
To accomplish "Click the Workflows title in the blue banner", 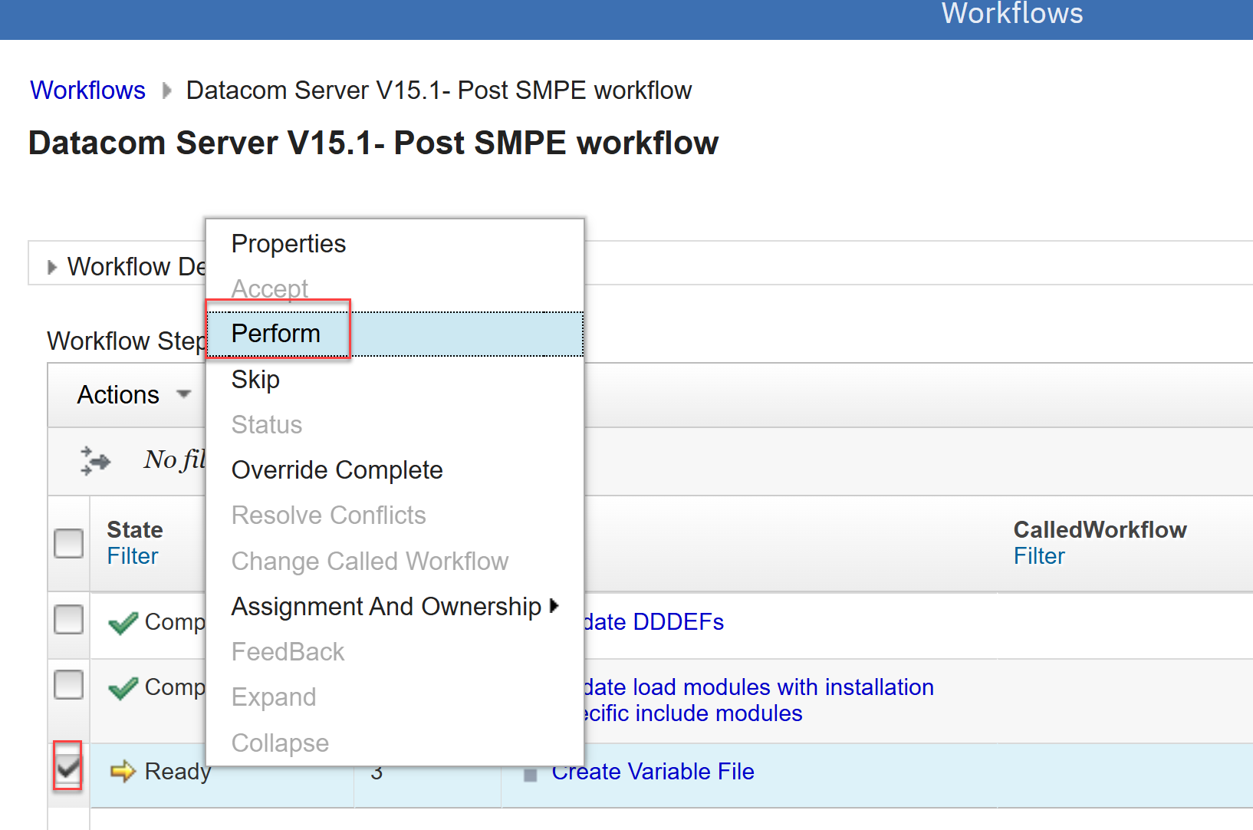I will (1012, 13).
